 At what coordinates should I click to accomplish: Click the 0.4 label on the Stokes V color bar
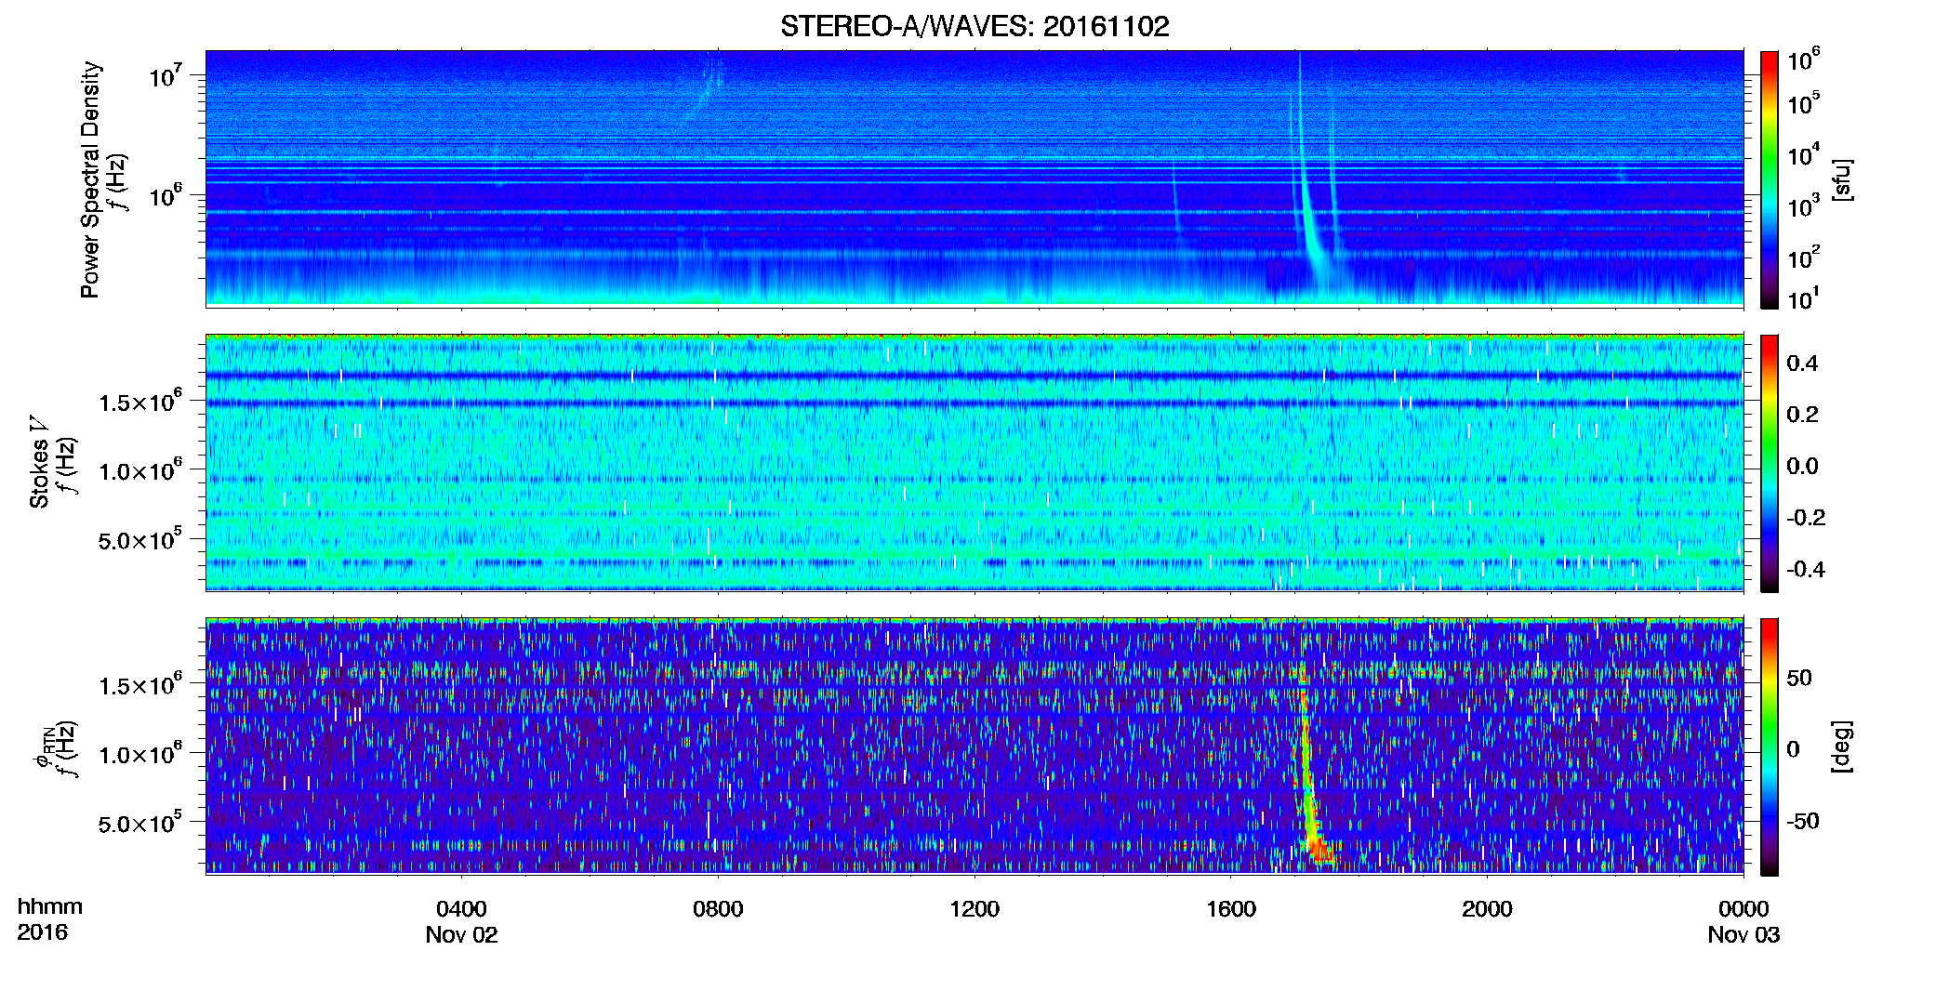[x=1802, y=363]
